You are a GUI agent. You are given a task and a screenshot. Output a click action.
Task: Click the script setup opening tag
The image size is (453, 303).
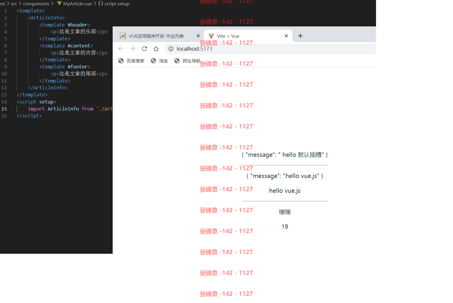tap(36, 102)
